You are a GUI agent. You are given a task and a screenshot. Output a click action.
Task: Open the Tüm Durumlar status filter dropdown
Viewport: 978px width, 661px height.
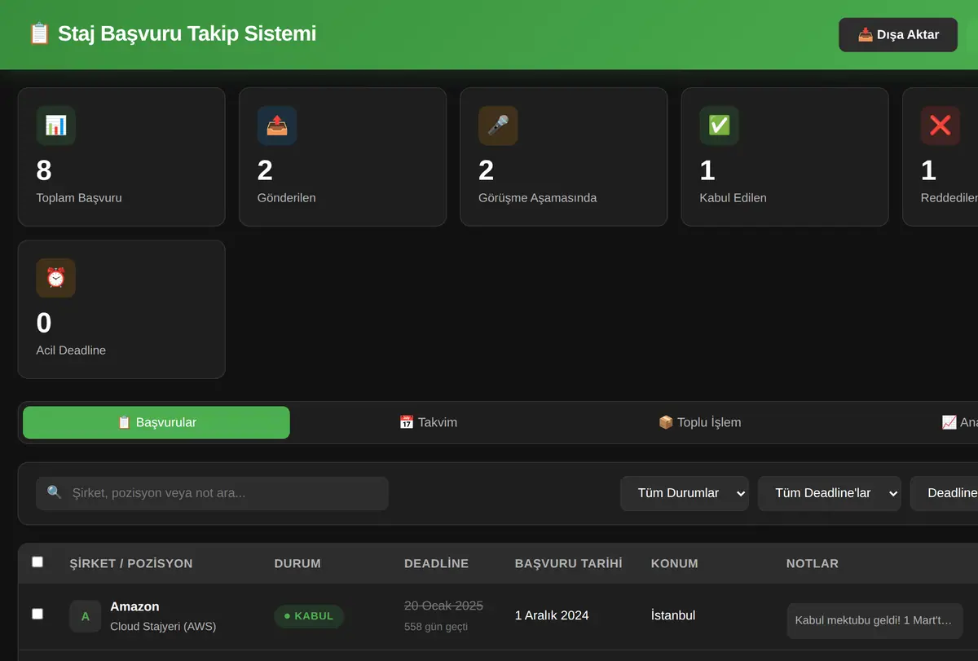685,493
